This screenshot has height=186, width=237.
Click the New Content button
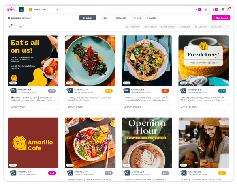[221, 18]
